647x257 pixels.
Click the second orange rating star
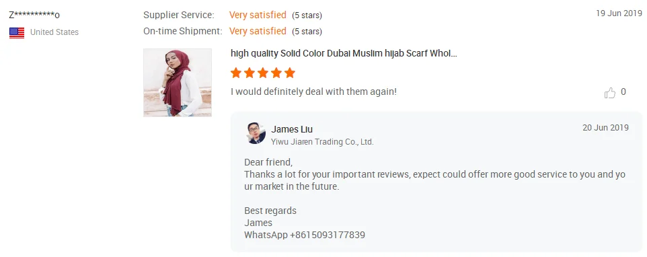(x=250, y=73)
